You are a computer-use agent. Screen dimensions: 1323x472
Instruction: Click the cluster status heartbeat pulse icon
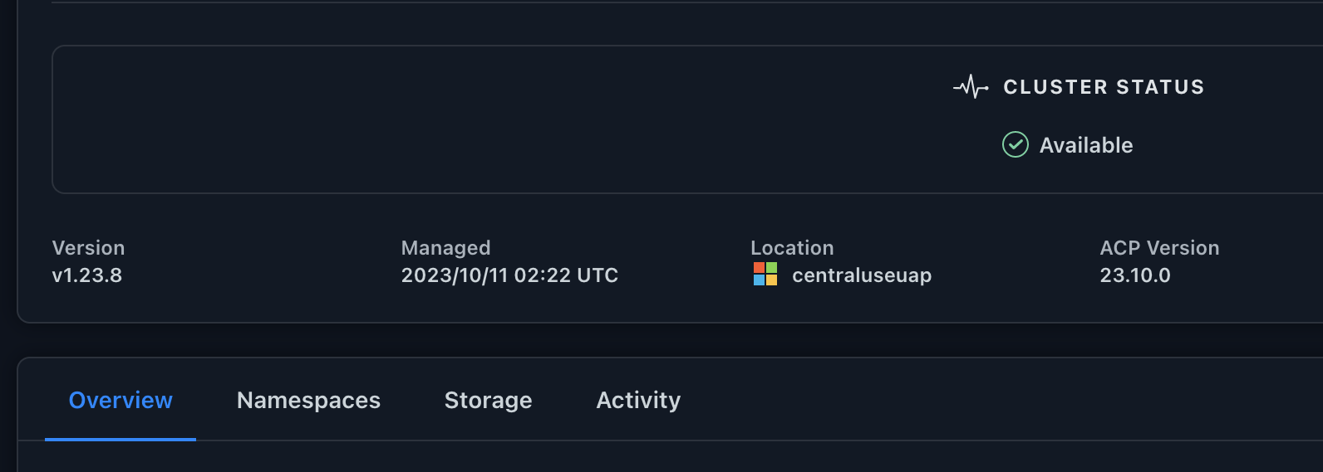coord(971,87)
